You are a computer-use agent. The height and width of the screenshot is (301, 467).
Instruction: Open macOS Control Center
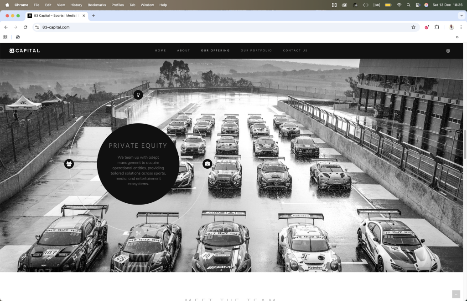click(x=417, y=5)
